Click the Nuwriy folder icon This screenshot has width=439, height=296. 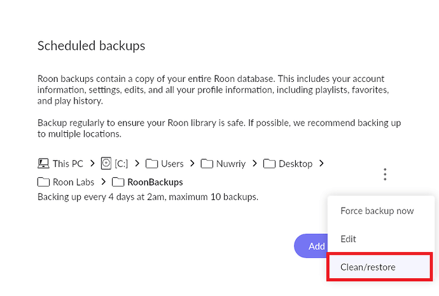click(207, 164)
